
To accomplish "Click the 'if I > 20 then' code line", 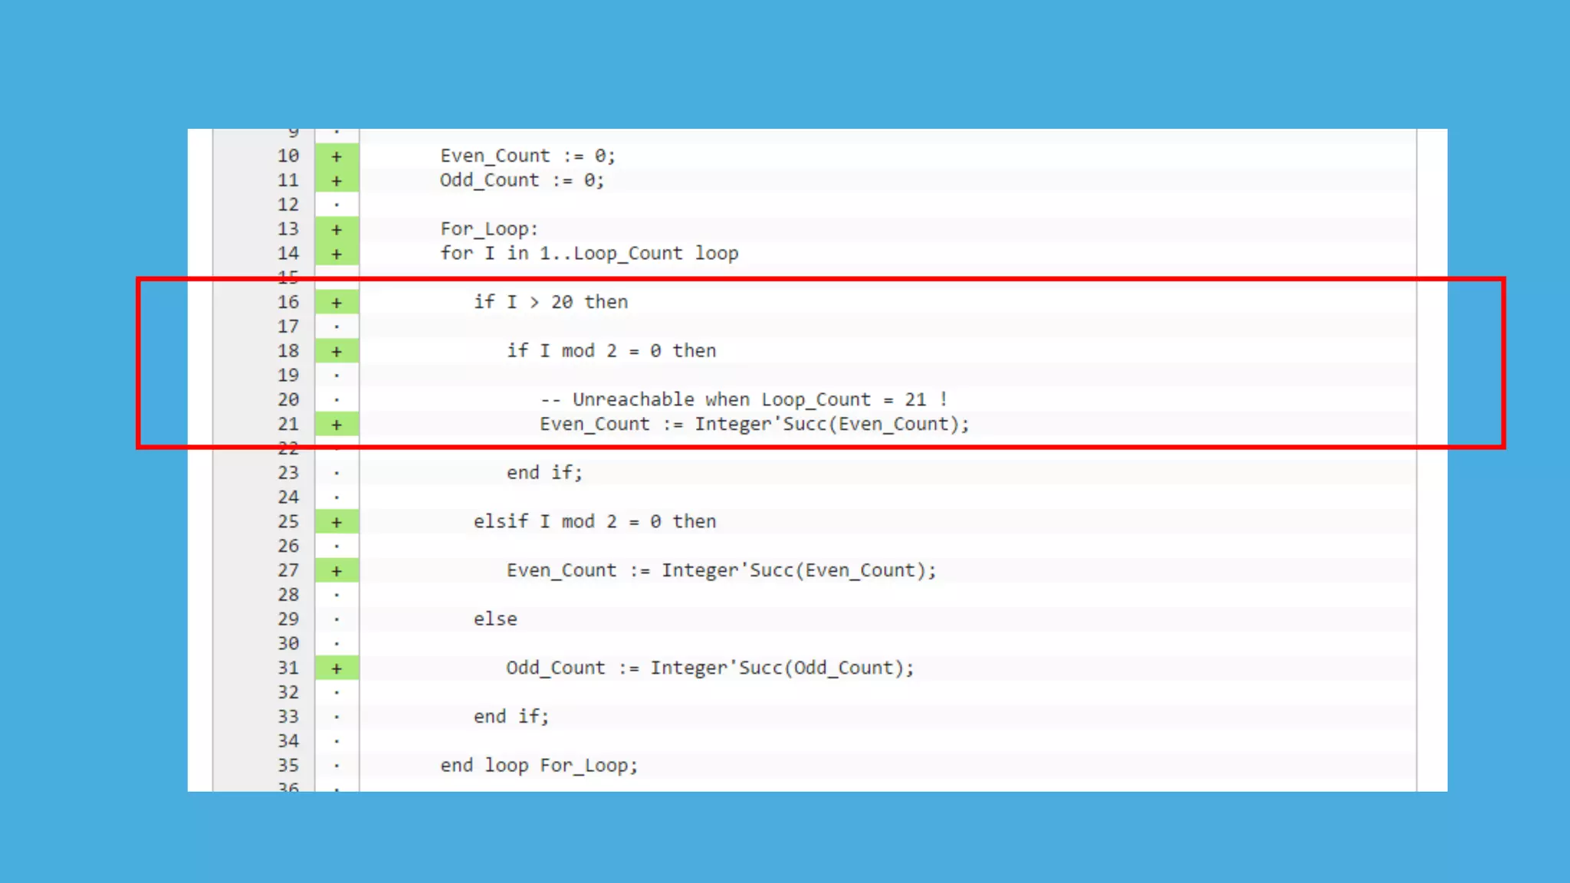I will [550, 302].
